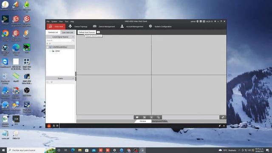Open the View menu

click(61, 22)
